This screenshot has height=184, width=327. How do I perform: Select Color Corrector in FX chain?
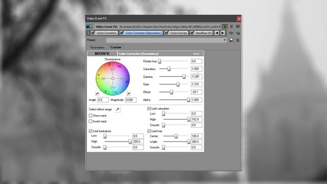(104, 33)
